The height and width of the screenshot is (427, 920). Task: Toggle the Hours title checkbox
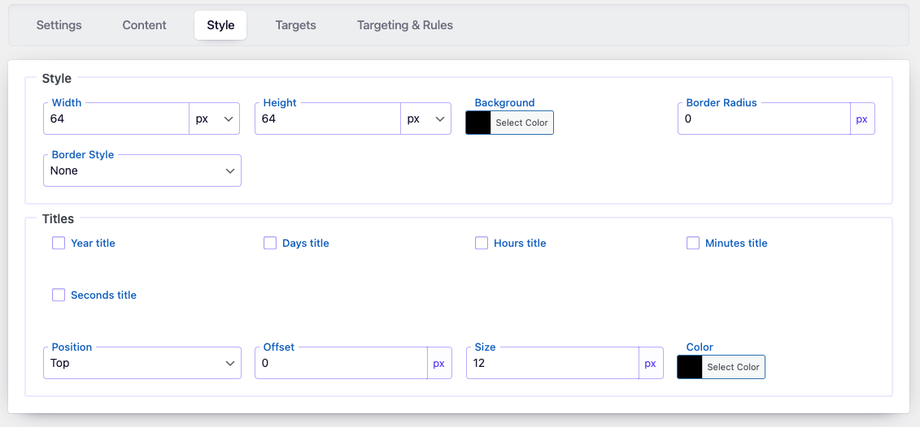tap(482, 243)
